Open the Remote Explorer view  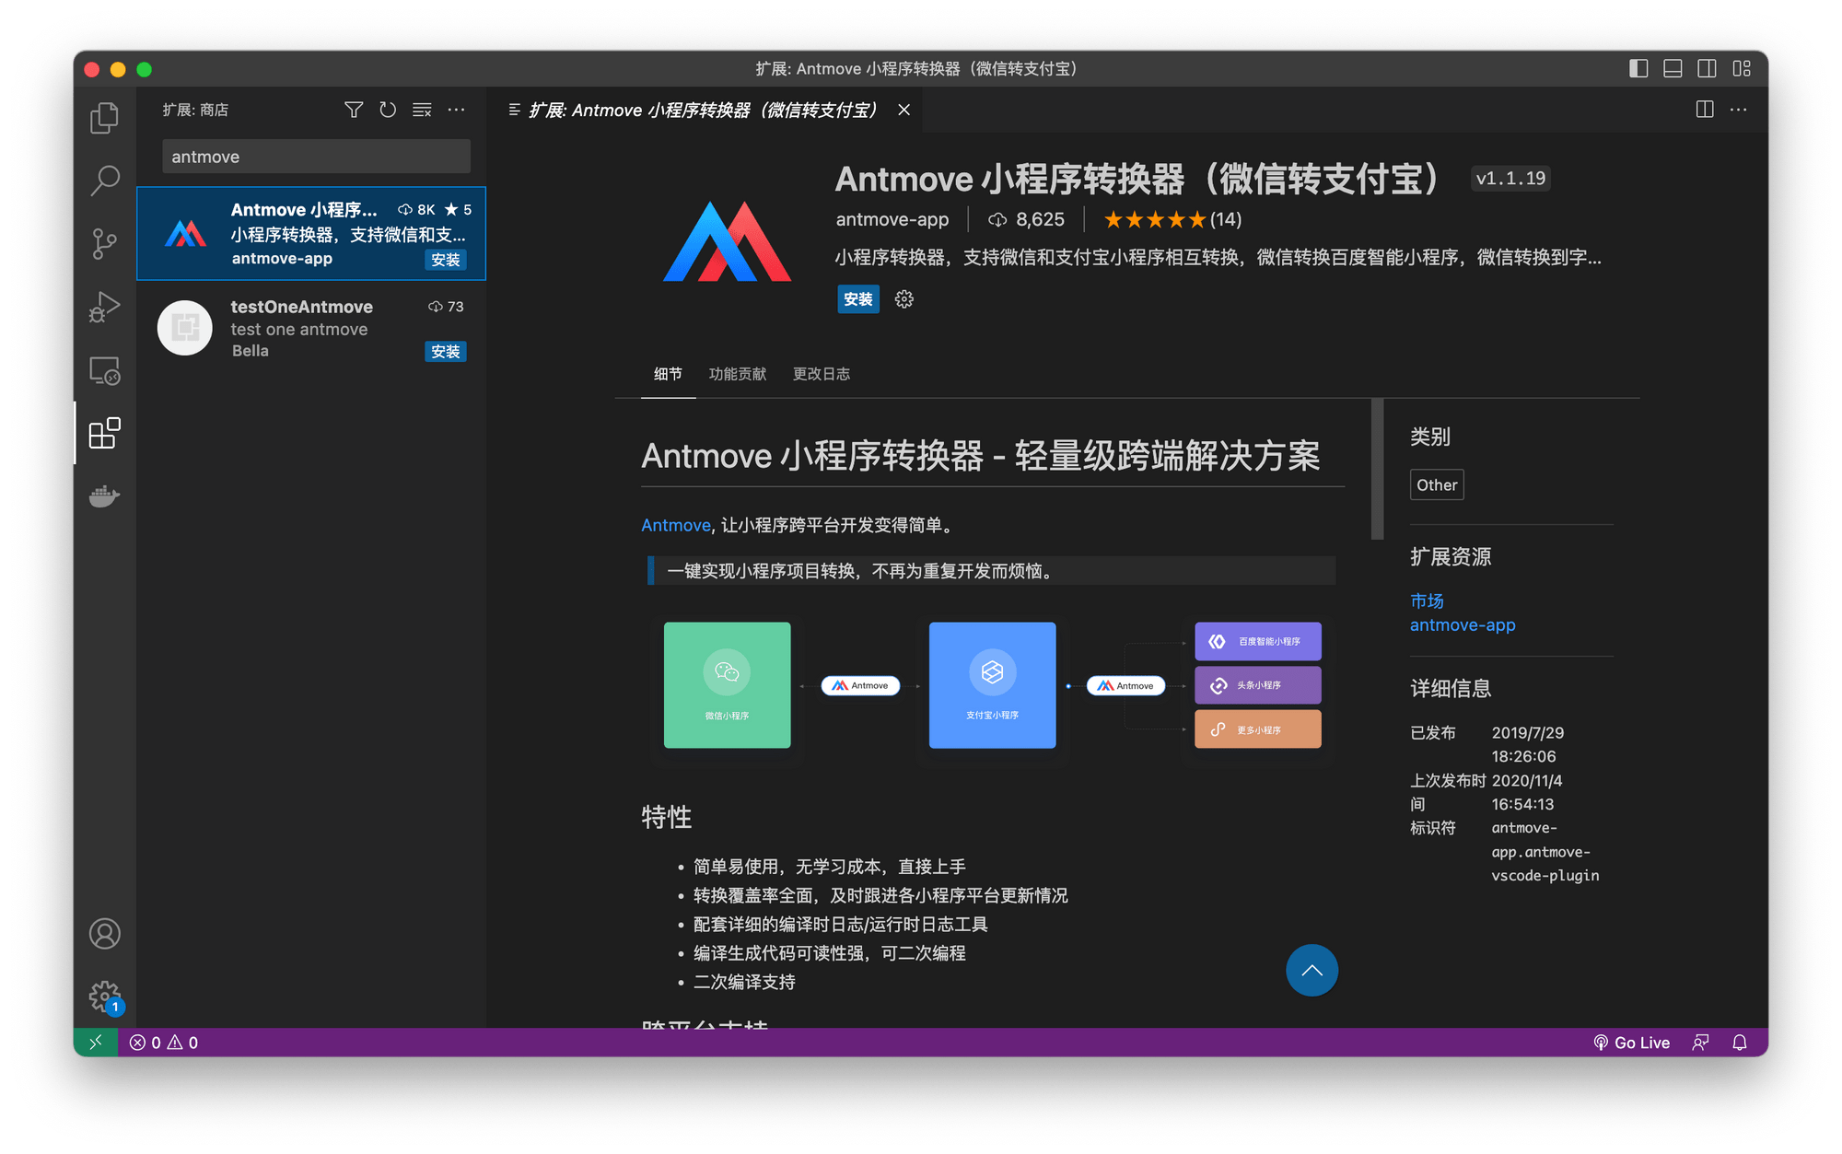coord(104,370)
